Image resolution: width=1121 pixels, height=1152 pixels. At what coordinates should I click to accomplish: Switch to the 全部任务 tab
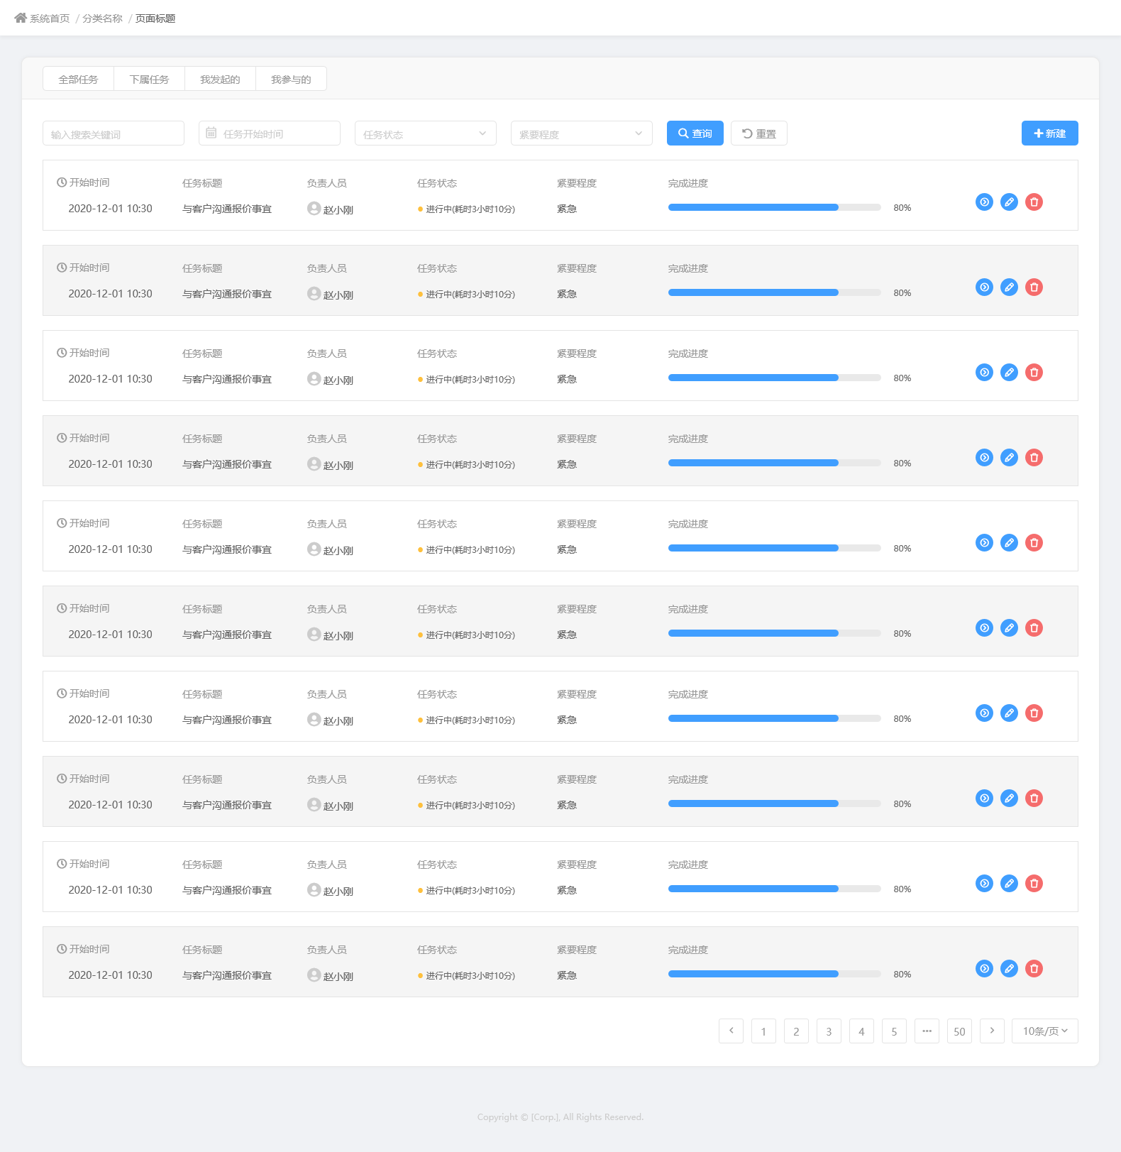(78, 79)
